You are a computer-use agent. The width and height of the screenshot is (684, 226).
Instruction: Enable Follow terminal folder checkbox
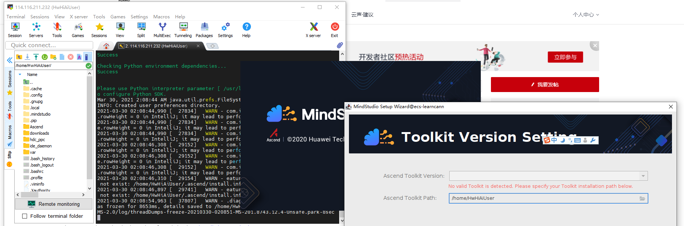coord(25,216)
